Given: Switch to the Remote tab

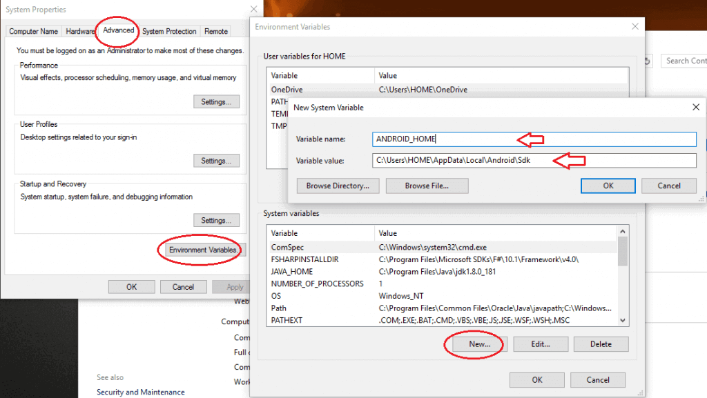Looking at the screenshot, I should [x=215, y=31].
